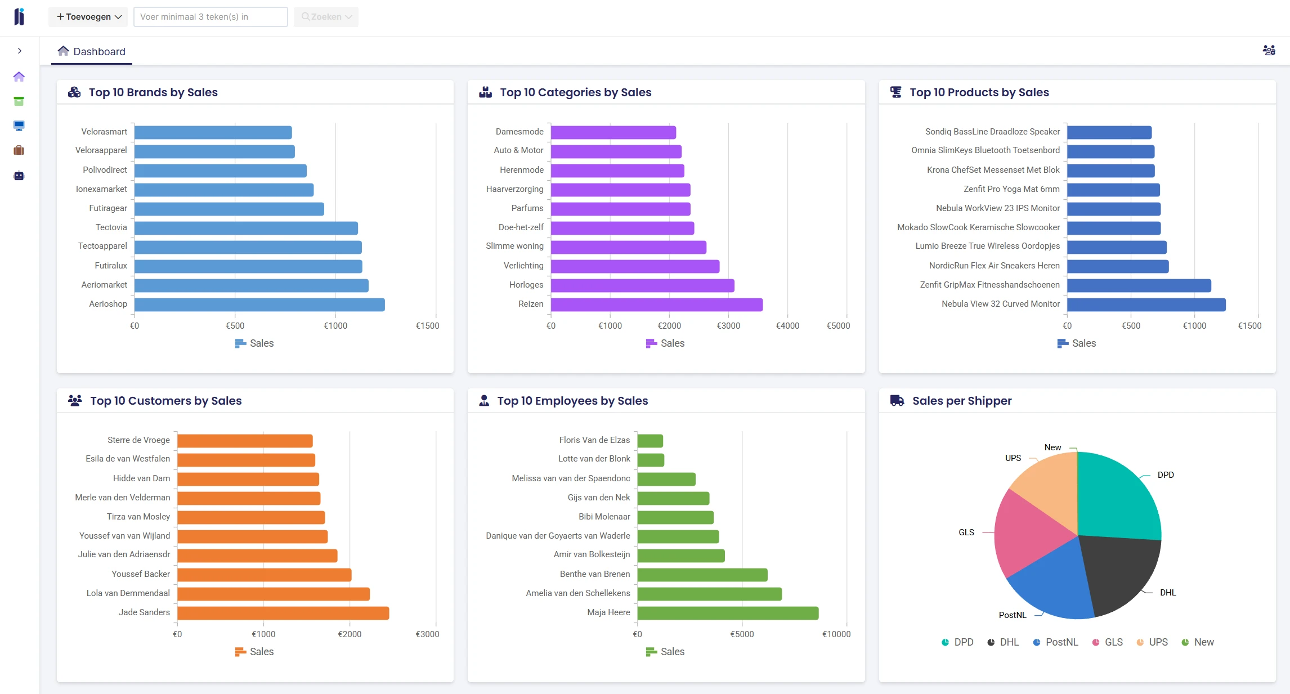The width and height of the screenshot is (1290, 694).
Task: Click the Top 10 Employees by Sales icon
Action: click(x=484, y=401)
